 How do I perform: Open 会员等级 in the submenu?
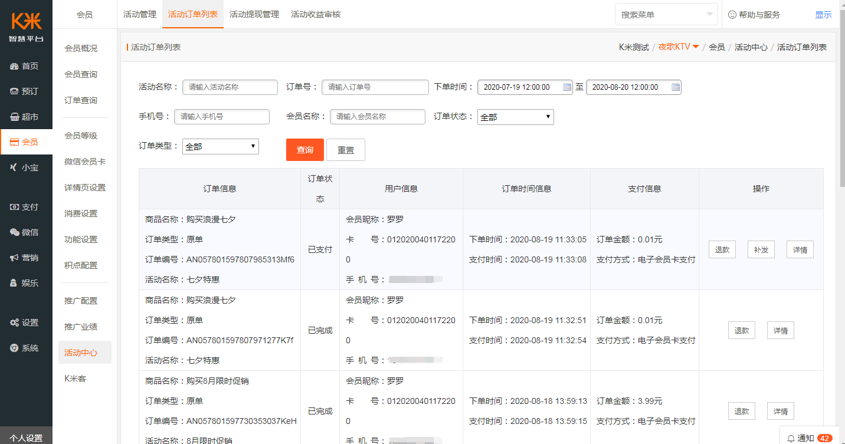[x=81, y=136]
